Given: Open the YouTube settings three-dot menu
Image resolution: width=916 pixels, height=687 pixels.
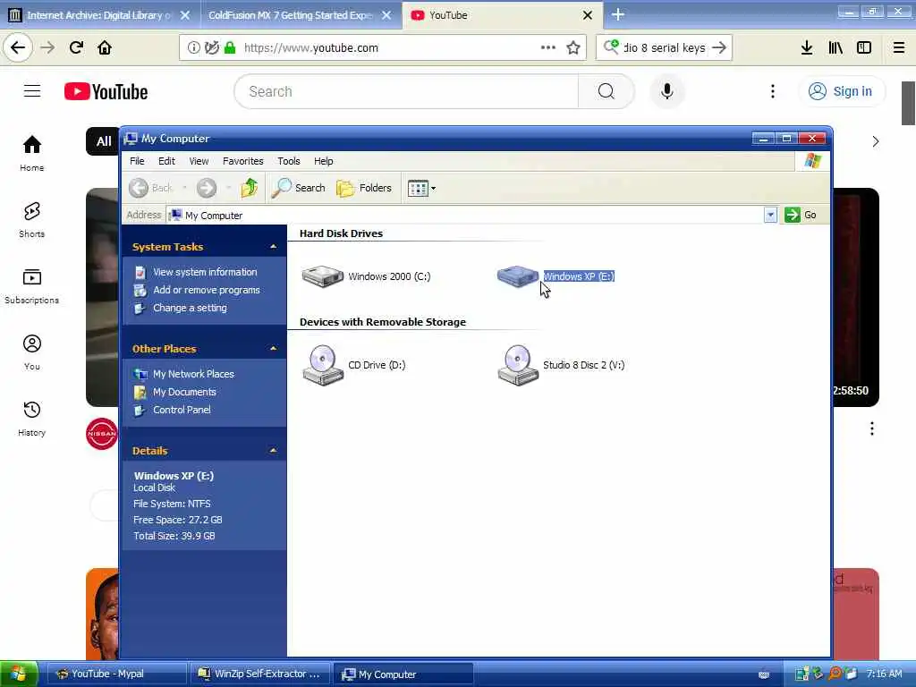Looking at the screenshot, I should pos(773,92).
